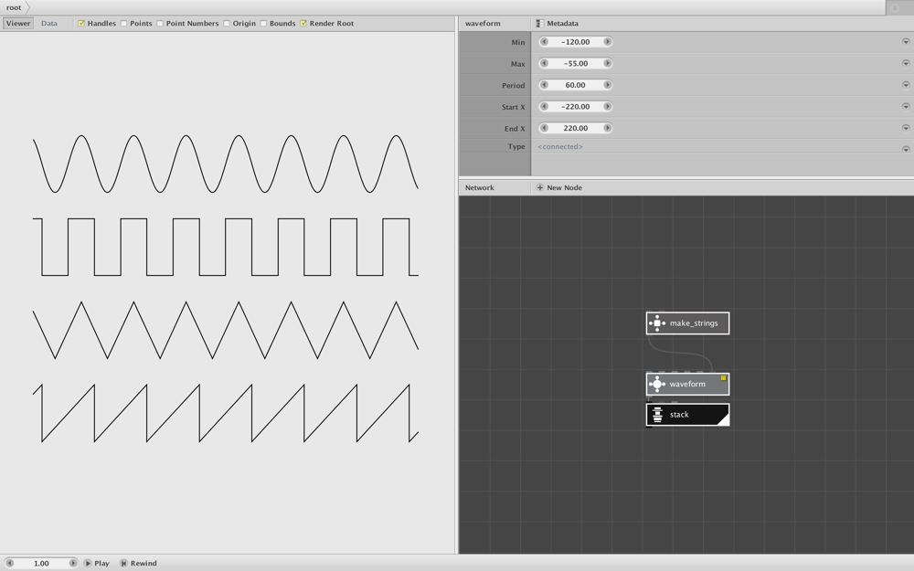The height and width of the screenshot is (571, 914).
Task: Decrease the Period value with left arrow
Action: [x=544, y=85]
